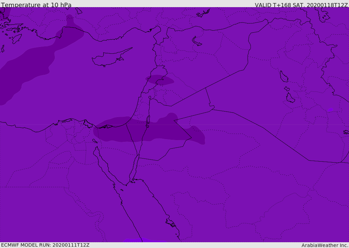Click the "VALID T+168 SAT. 20200118T12Z" label

[301, 5]
